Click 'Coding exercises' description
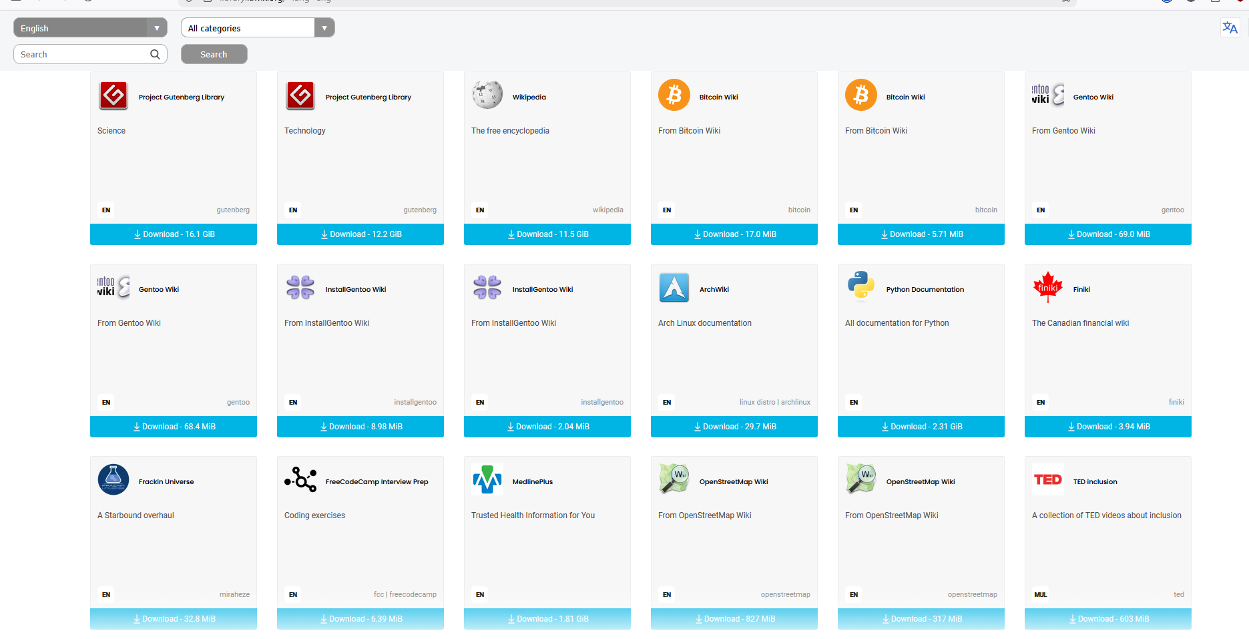The width and height of the screenshot is (1249, 639). 314,515
